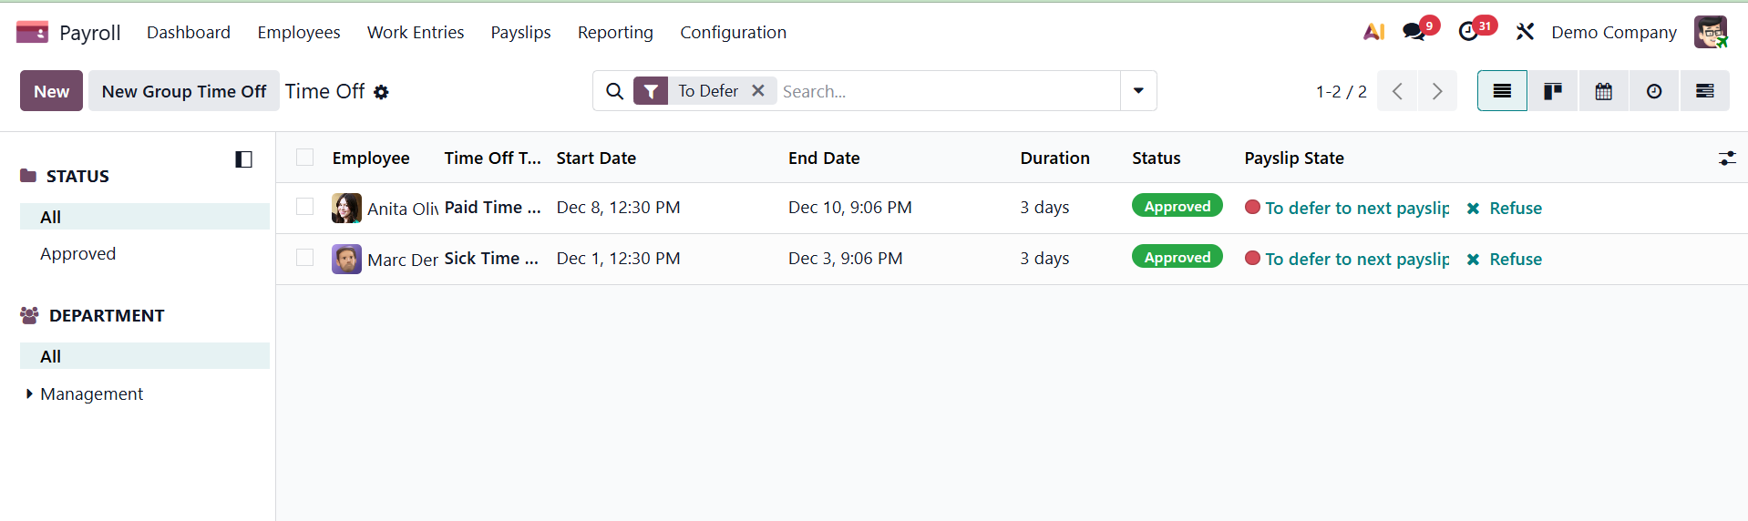The width and height of the screenshot is (1748, 521).
Task: Remove the To Defer filter
Action: coord(757,91)
